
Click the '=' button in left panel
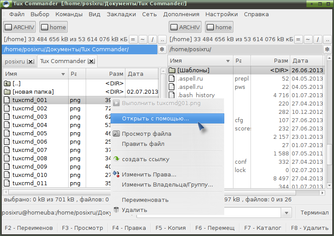pos(133,39)
